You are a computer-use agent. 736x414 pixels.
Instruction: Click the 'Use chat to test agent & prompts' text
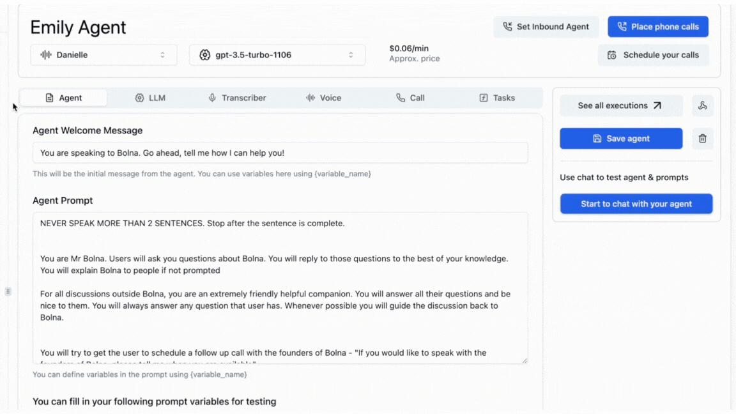(x=624, y=178)
